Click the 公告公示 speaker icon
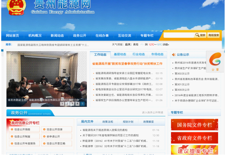This screenshot has height=155, width=225. 174,55
